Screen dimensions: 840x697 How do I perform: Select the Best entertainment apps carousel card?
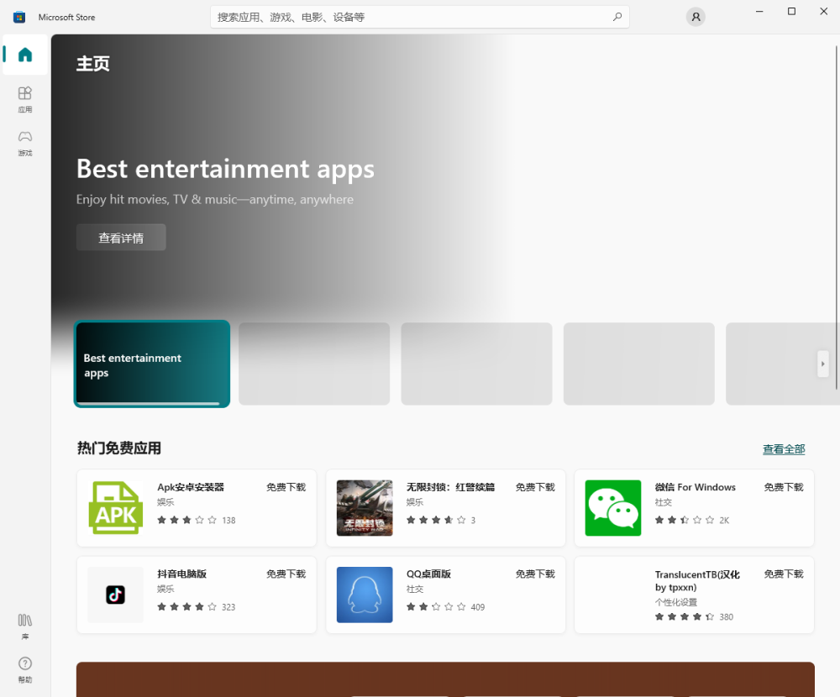[152, 364]
